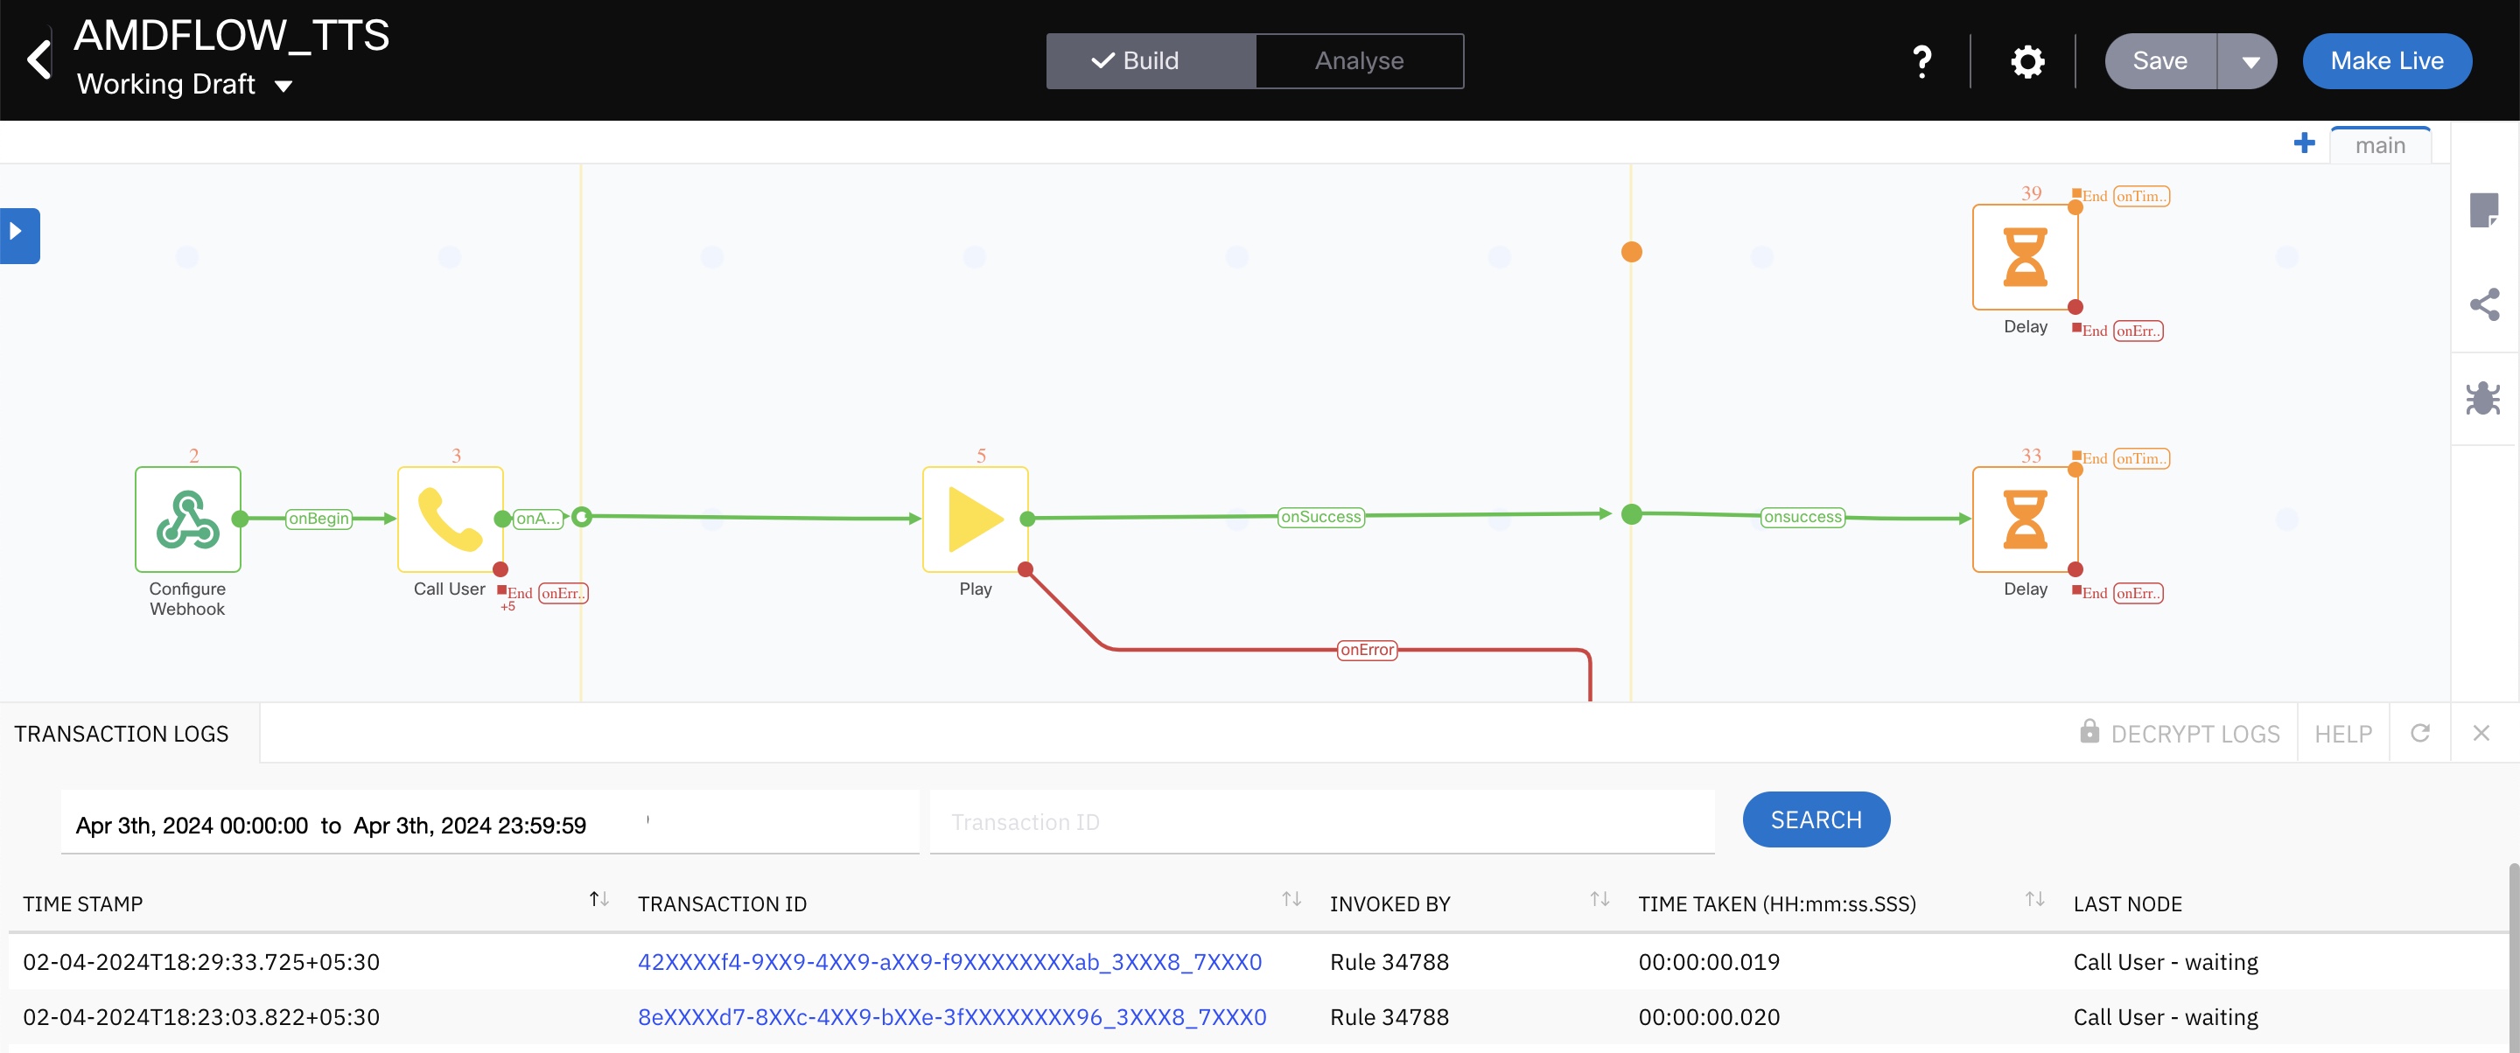This screenshot has height=1053, width=2520.
Task: Open transaction 42XXXXf4 link
Action: [x=948, y=962]
